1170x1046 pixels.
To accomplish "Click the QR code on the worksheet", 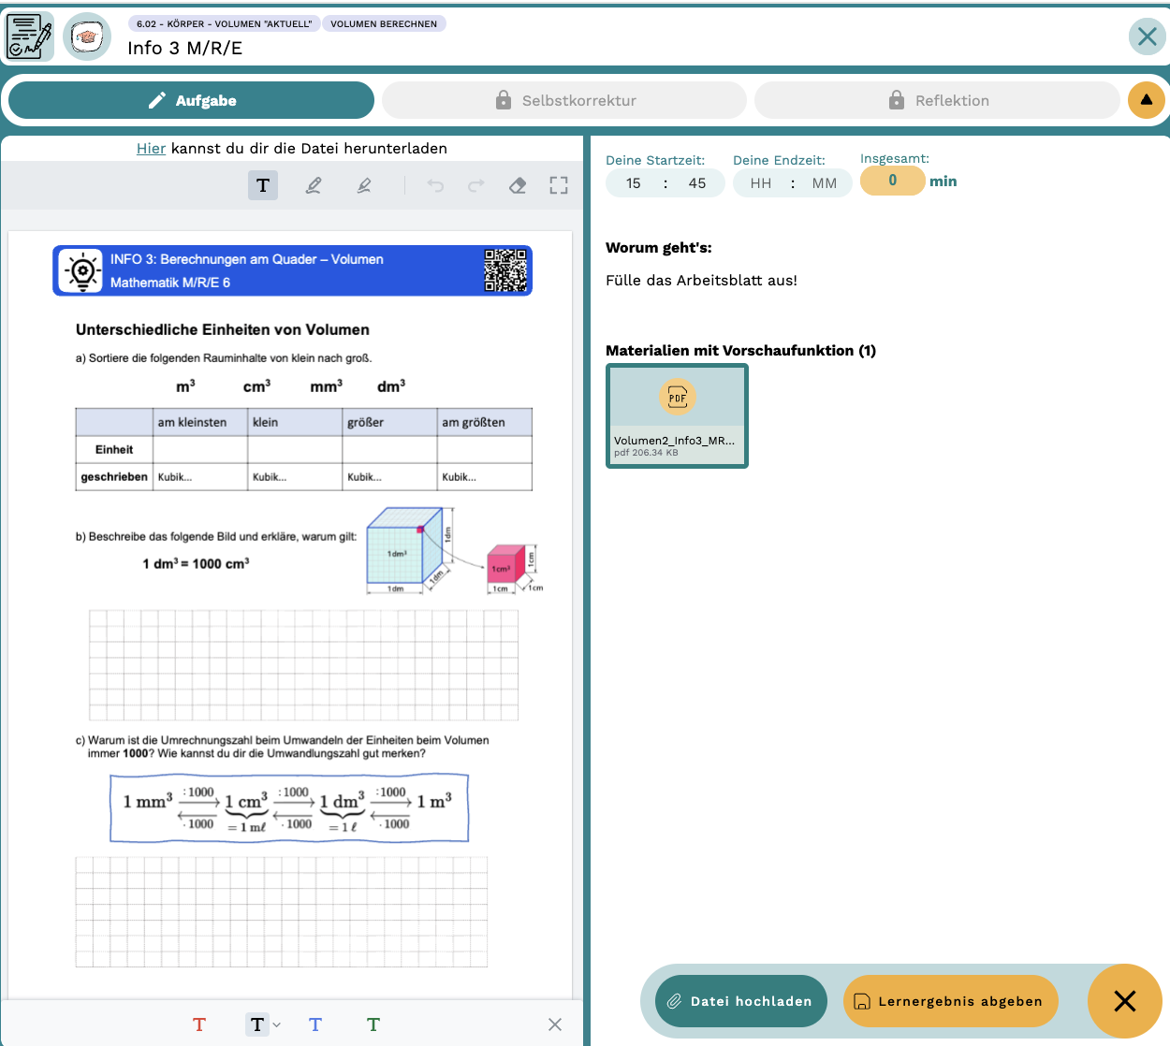I will [505, 270].
